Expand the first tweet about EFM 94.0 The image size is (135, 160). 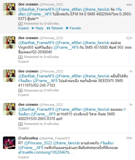coord(24,28)
